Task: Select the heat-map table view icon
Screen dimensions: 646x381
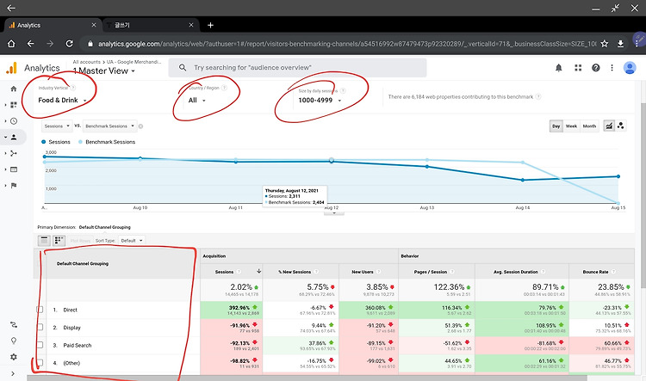Action: point(59,240)
